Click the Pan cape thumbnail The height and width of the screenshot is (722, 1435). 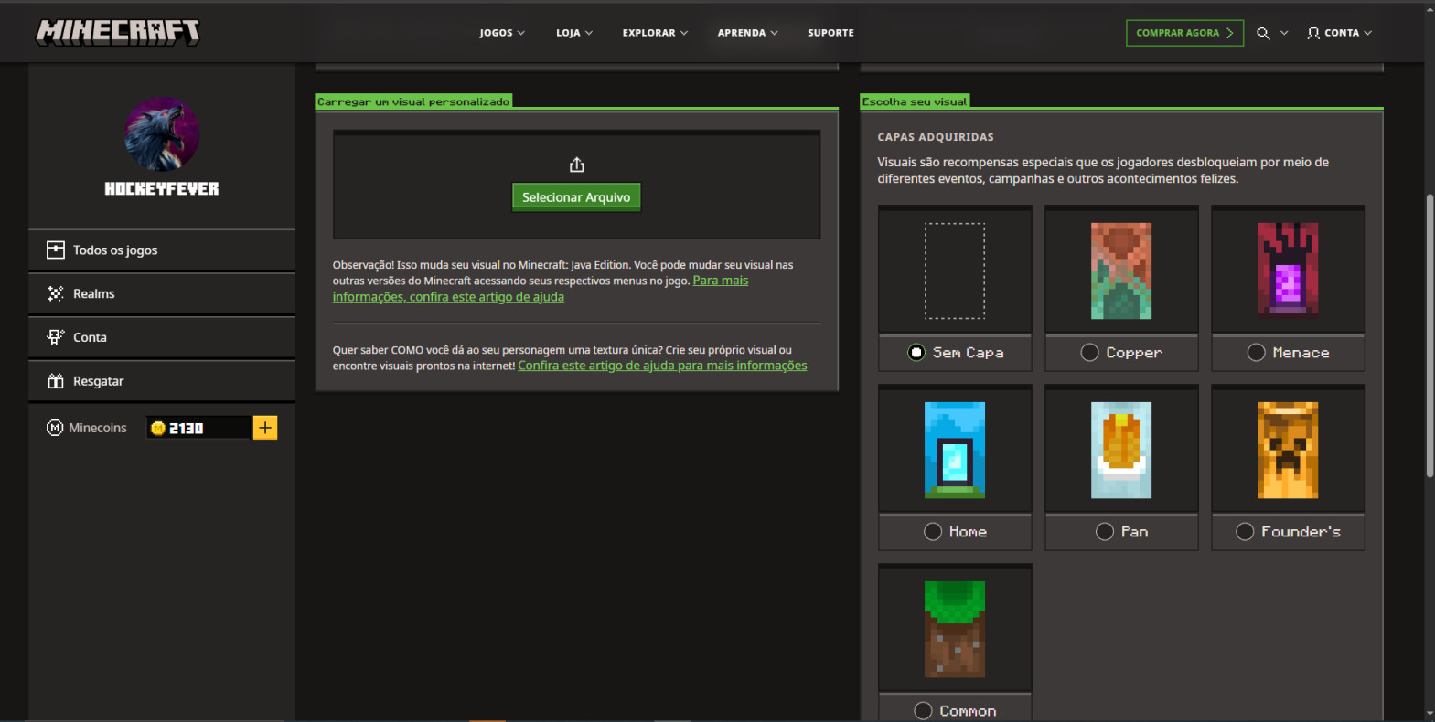point(1121,450)
